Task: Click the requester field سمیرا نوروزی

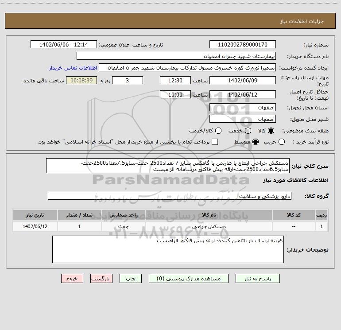Action: 187,68
